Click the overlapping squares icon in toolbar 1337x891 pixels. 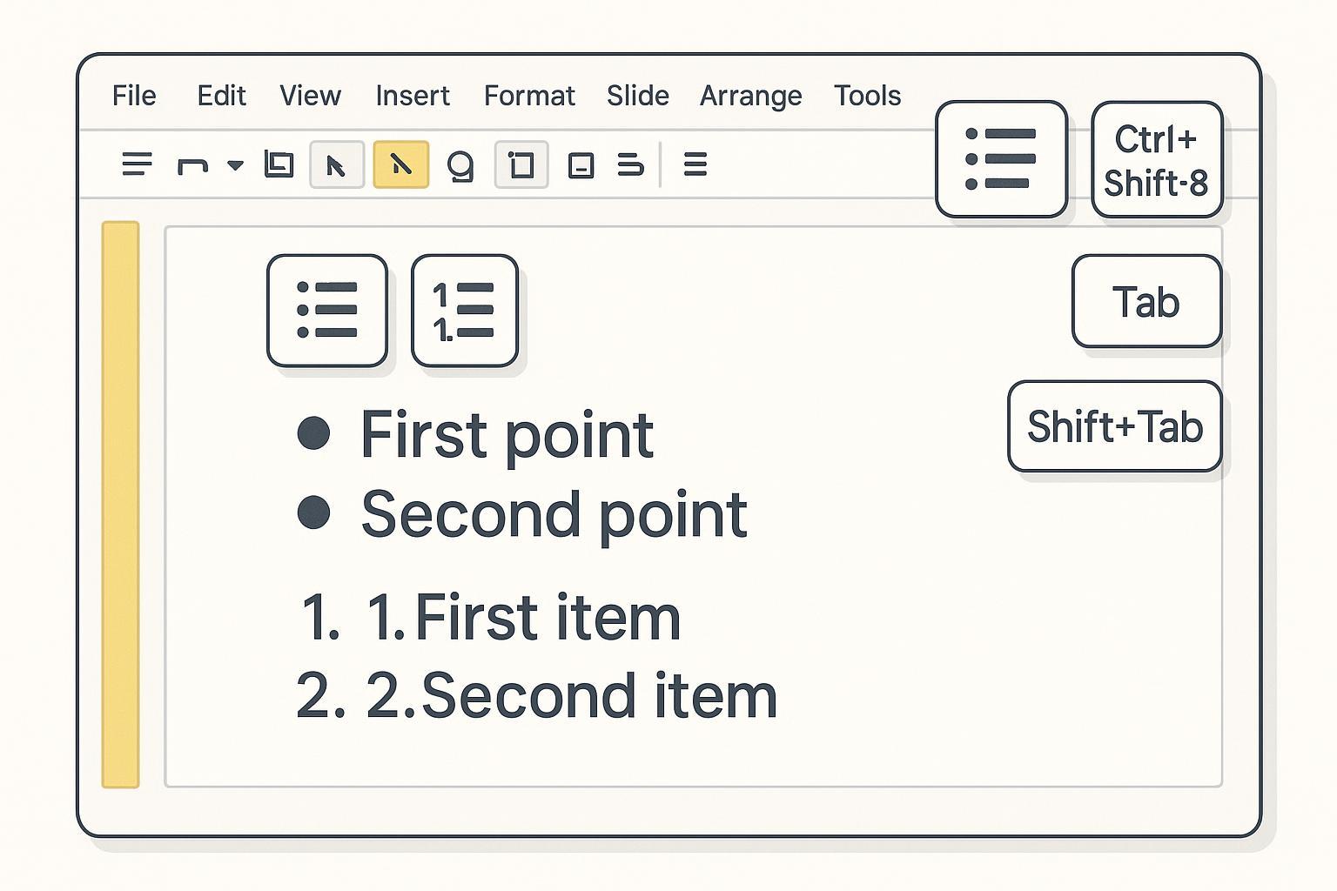click(279, 164)
